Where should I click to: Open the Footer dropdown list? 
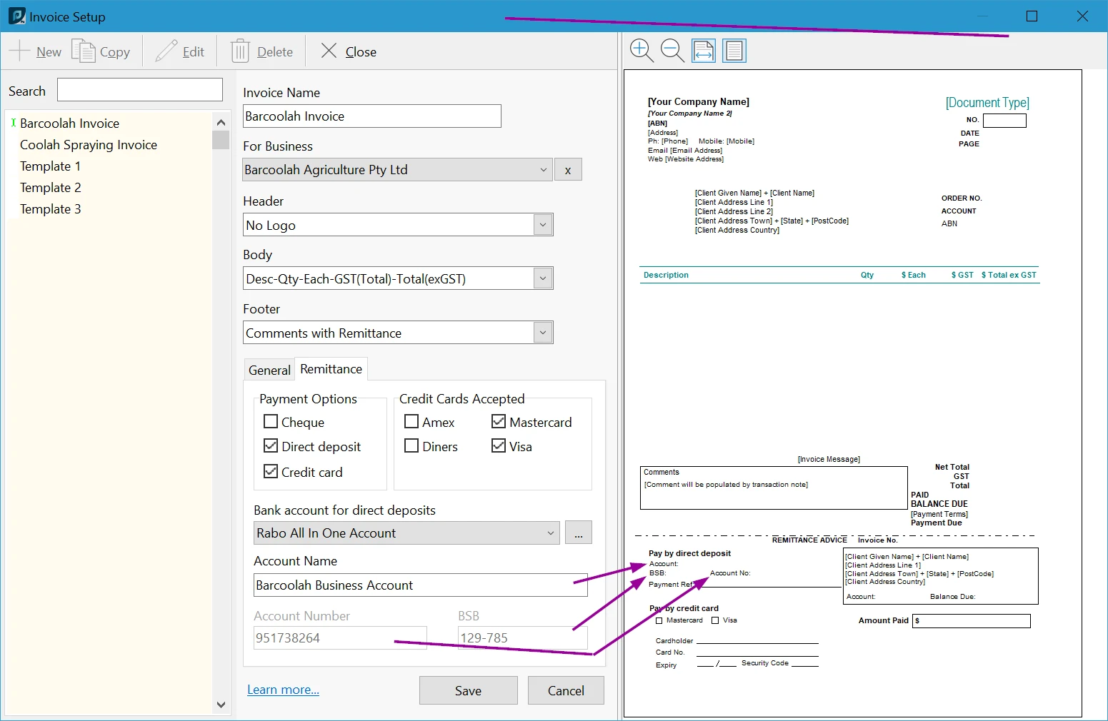[x=543, y=333]
